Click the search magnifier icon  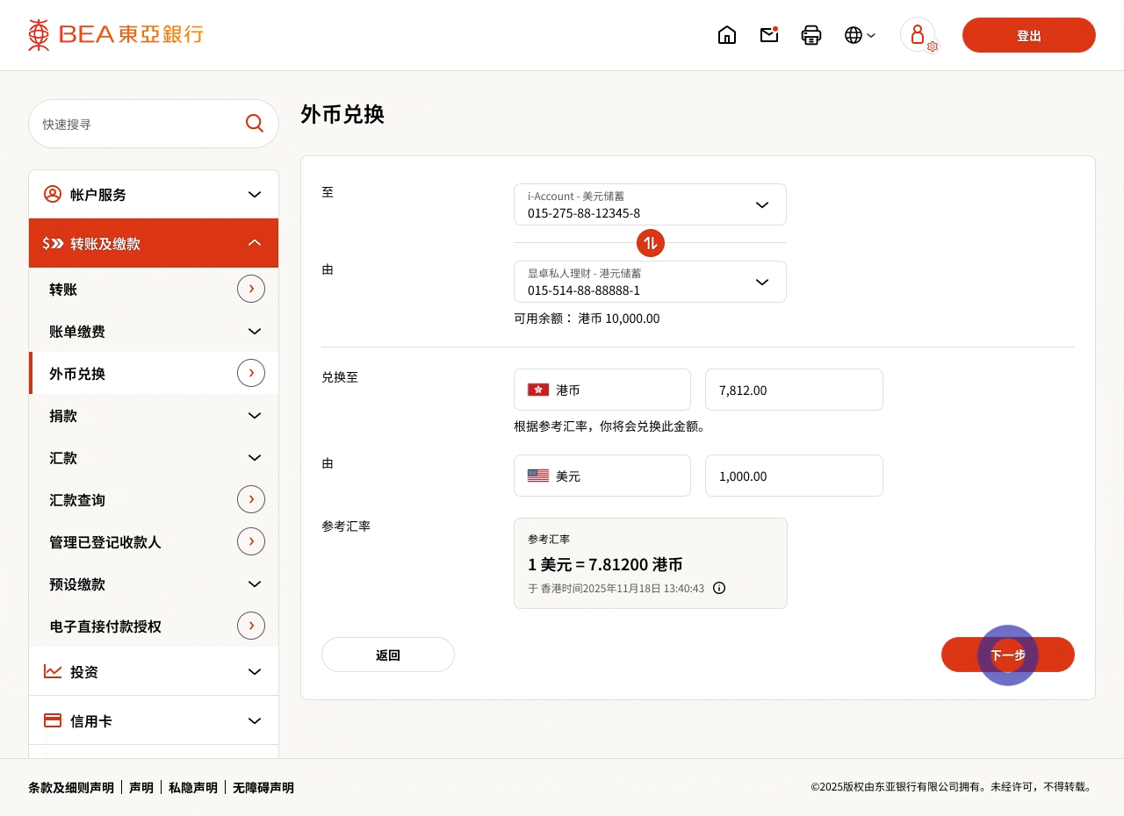255,124
